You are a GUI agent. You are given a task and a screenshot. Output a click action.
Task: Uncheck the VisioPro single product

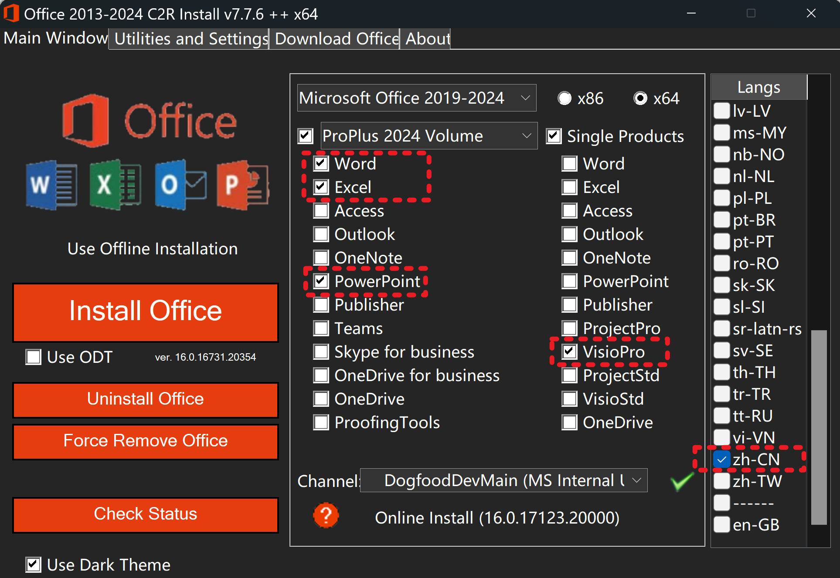point(570,352)
